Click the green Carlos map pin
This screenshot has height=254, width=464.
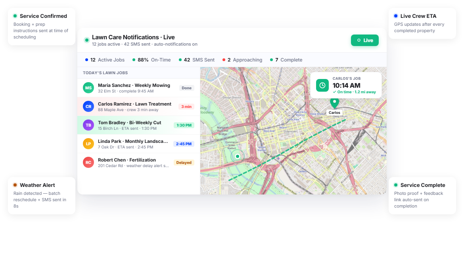pos(334,103)
